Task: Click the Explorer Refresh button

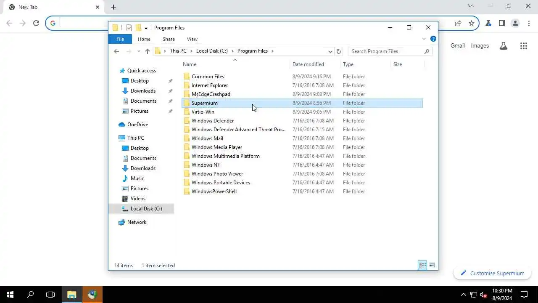Action: point(339,51)
